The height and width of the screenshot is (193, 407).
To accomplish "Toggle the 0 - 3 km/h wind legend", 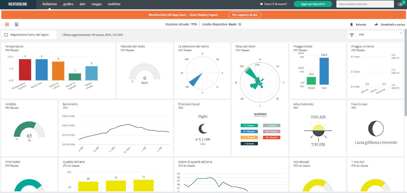I will [x=249, y=125].
